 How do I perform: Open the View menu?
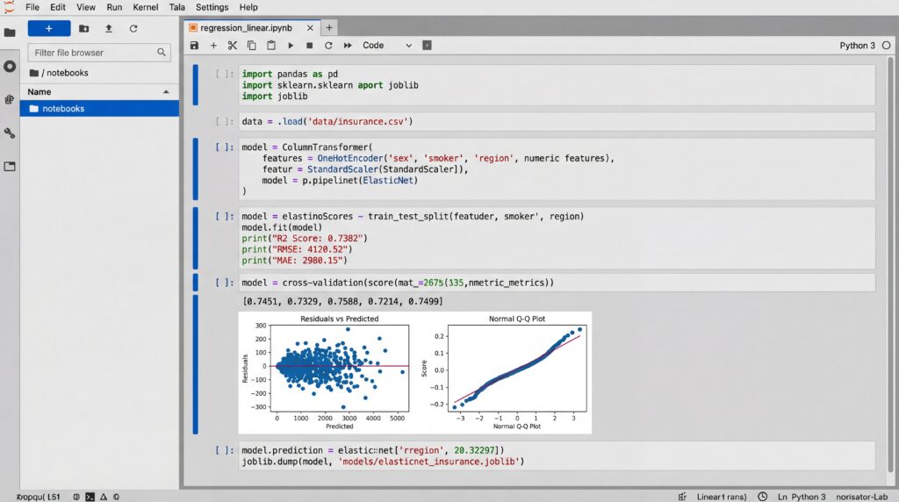pyautogui.click(x=86, y=7)
